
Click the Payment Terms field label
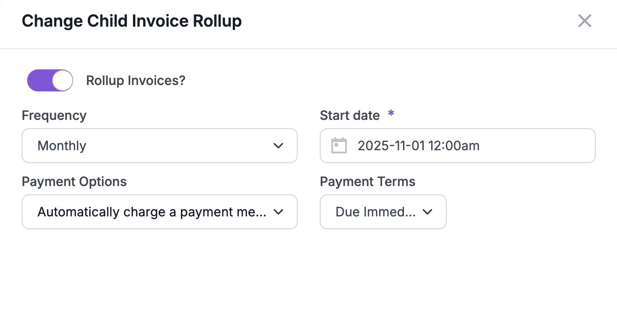(368, 181)
